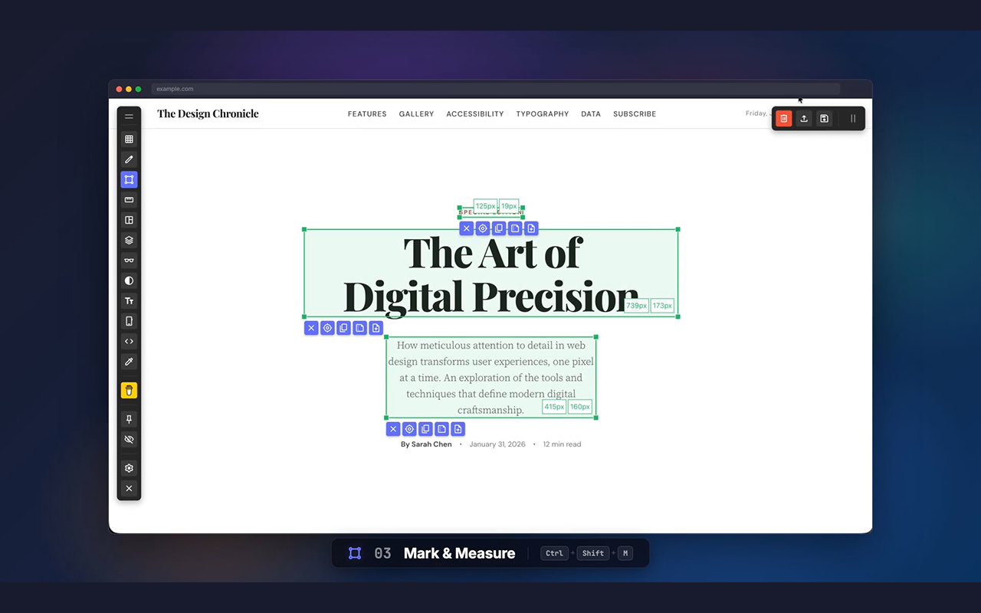981x613 pixels.
Task: Click document icon below the headline marker
Action: pyautogui.click(x=359, y=328)
